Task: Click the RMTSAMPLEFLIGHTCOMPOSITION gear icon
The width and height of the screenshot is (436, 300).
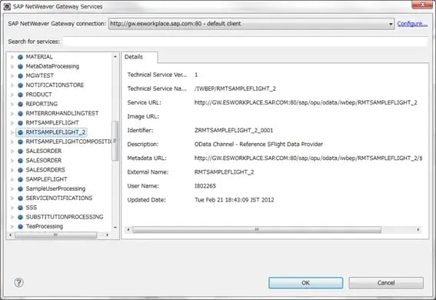Action: tap(20, 142)
